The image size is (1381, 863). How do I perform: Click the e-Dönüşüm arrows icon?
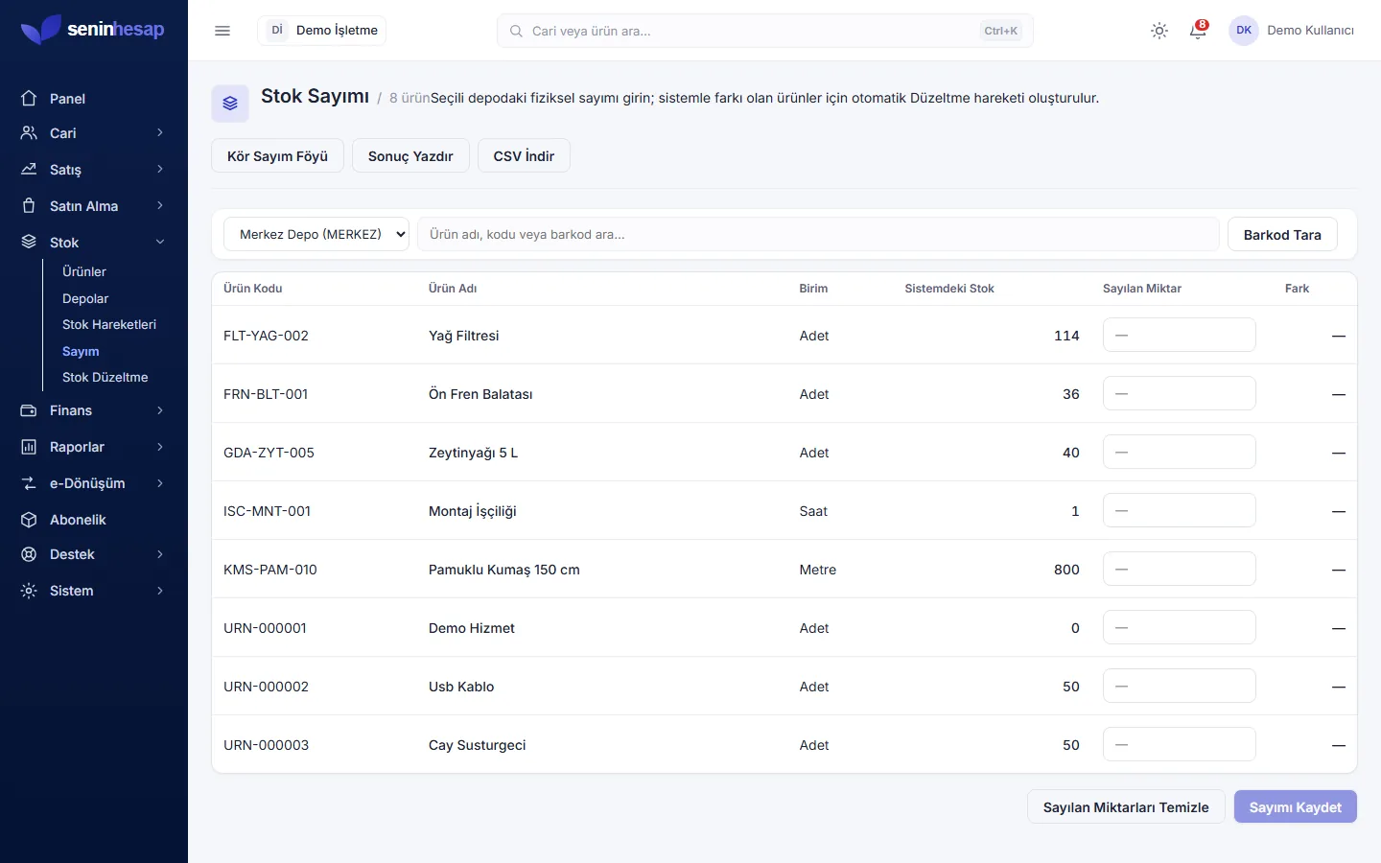(29, 483)
